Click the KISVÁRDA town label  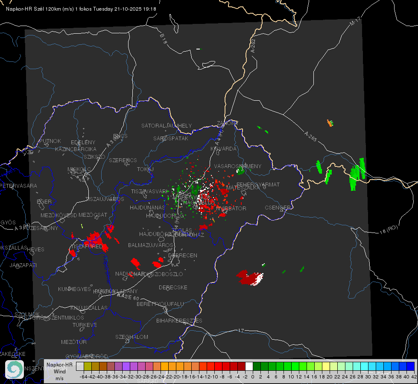pos(224,149)
